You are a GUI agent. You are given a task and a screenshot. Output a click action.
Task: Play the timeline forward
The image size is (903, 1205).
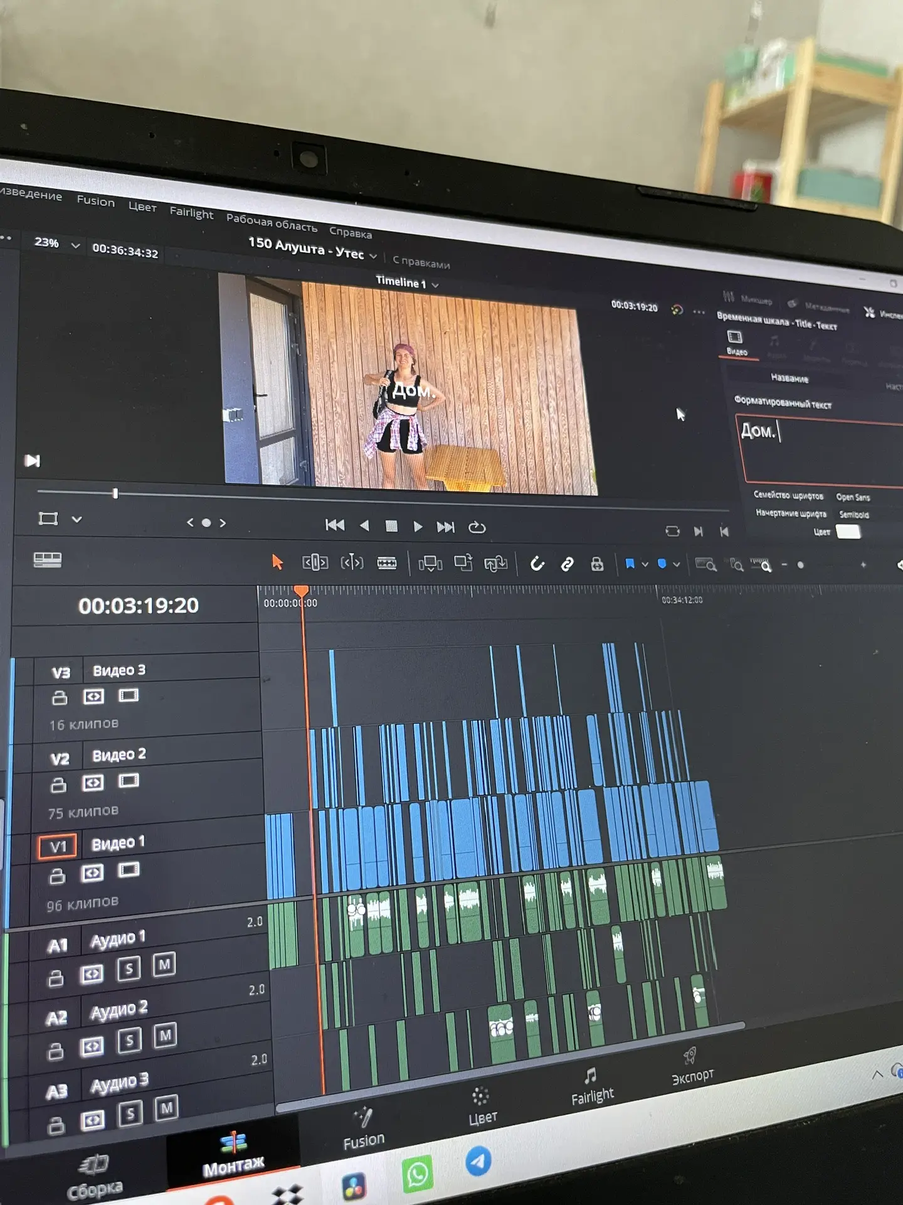pos(418,527)
